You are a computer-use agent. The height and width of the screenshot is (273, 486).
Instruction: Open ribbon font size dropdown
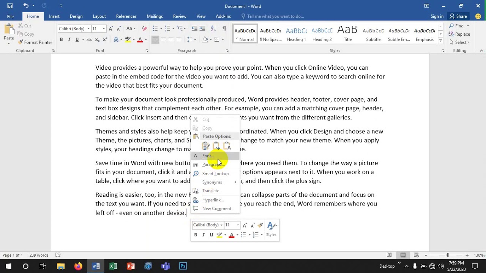click(104, 28)
